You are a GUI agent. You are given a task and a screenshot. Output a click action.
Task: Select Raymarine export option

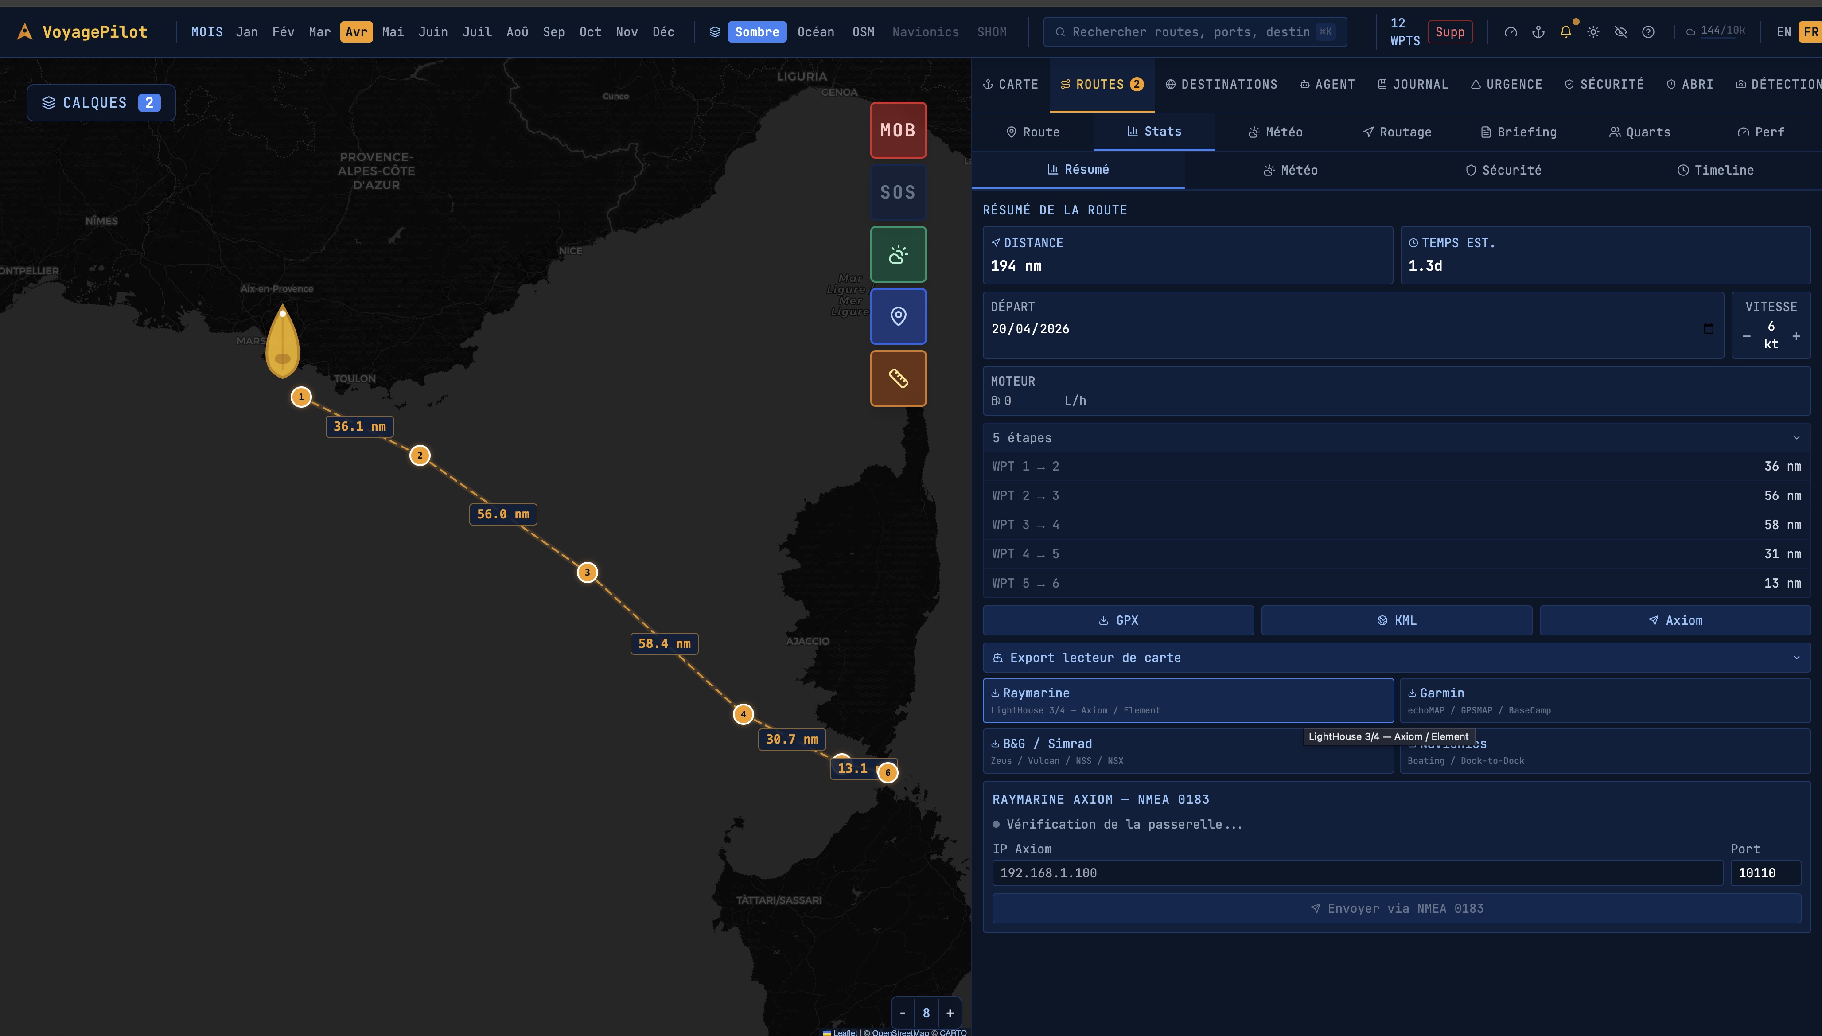[1188, 700]
